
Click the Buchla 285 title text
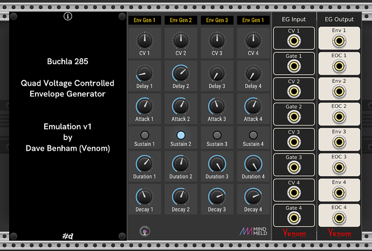click(67, 61)
